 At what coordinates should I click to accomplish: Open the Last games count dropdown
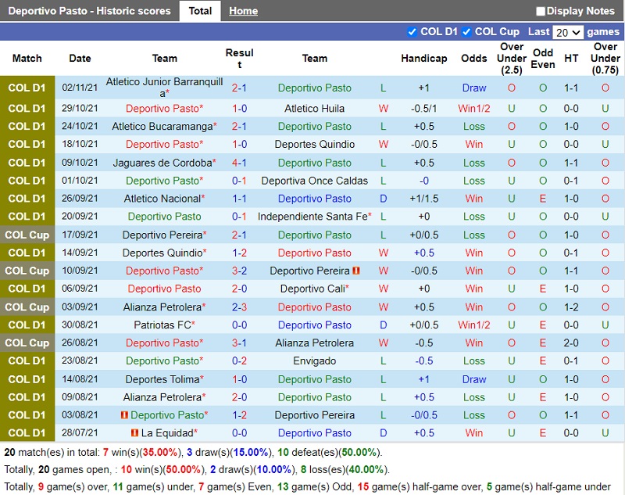coord(567,32)
